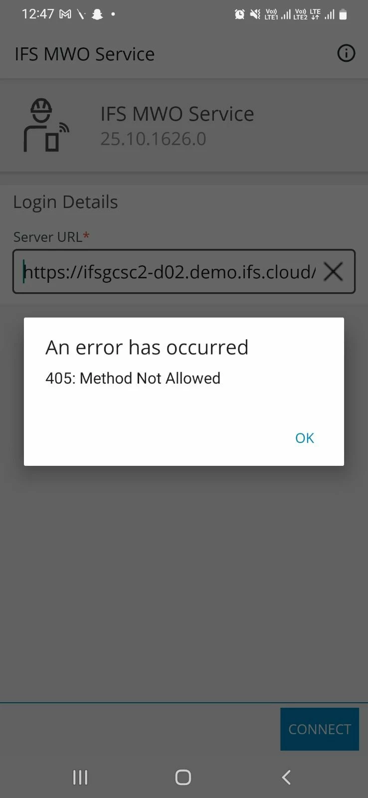The image size is (368, 798).
Task: Tap the 'An error has occurred' title
Action: point(147,347)
